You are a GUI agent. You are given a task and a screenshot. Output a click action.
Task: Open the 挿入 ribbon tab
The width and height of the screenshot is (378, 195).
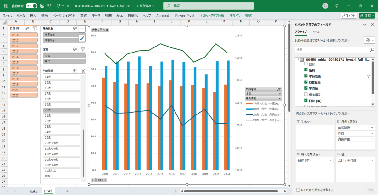[x=33, y=15]
